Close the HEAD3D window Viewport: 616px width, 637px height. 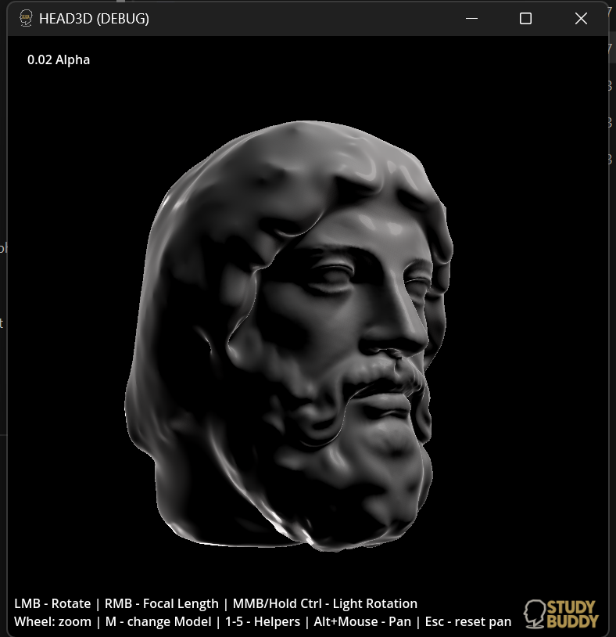point(581,18)
